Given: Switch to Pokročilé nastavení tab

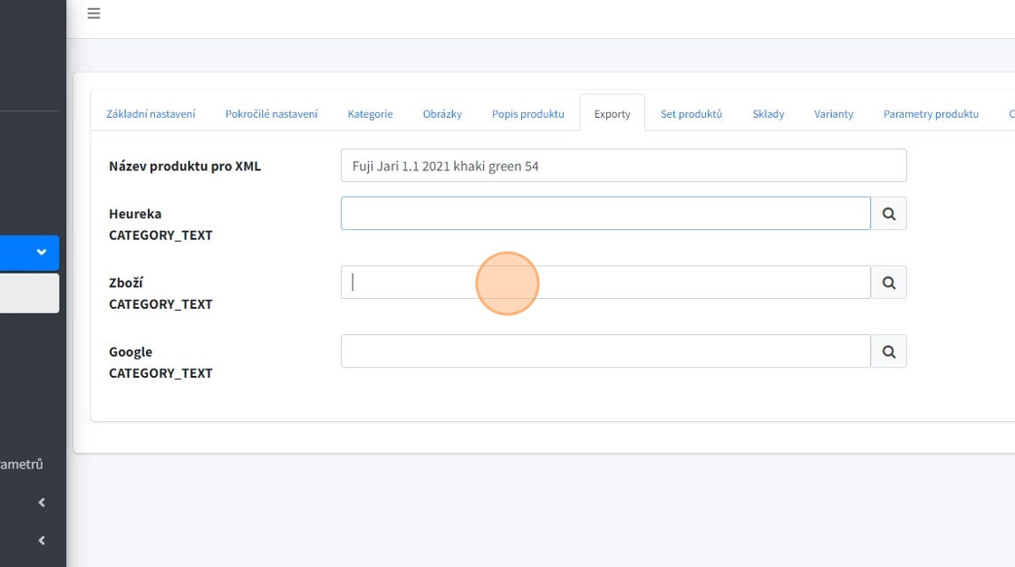Looking at the screenshot, I should coord(271,114).
